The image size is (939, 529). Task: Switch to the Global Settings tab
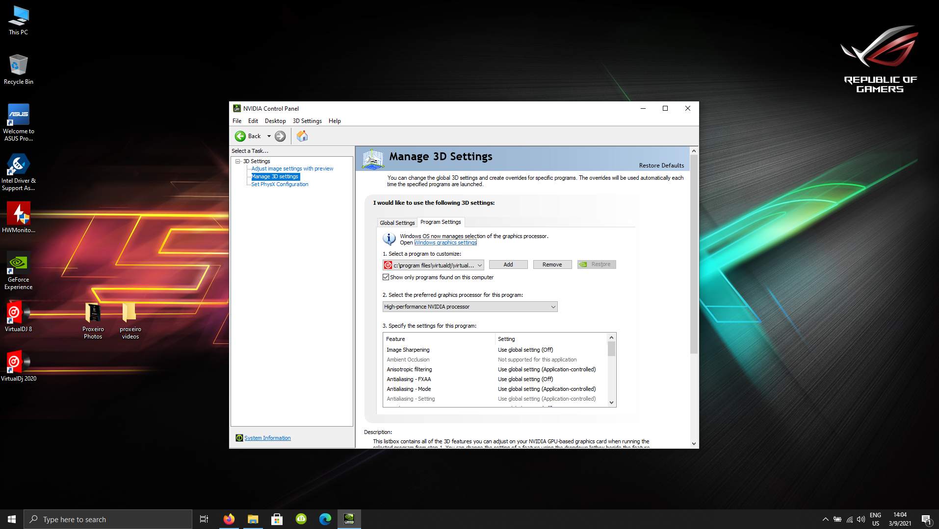pos(397,223)
